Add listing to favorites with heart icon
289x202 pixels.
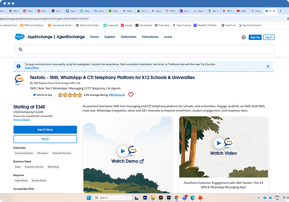131,94
